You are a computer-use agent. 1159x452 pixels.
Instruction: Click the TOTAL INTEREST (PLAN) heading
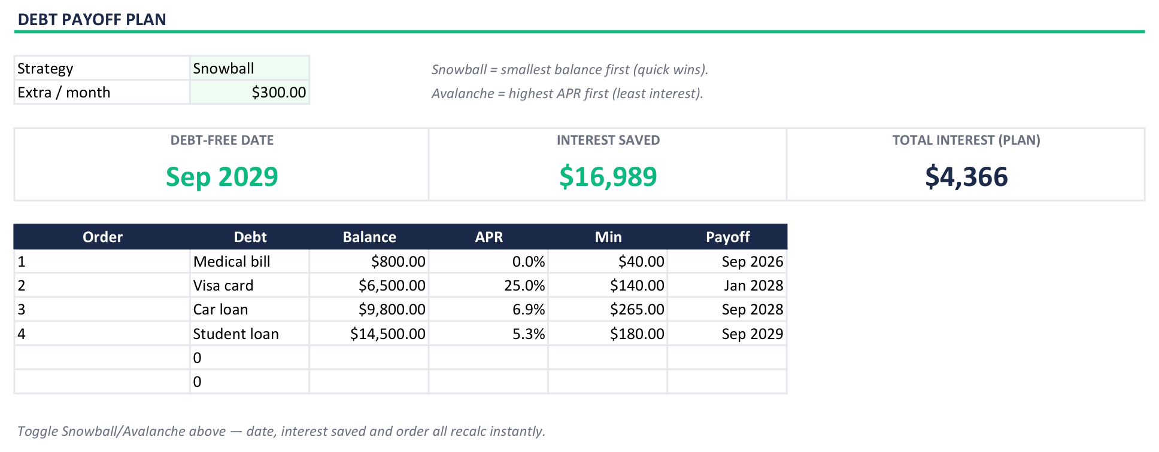click(x=966, y=140)
